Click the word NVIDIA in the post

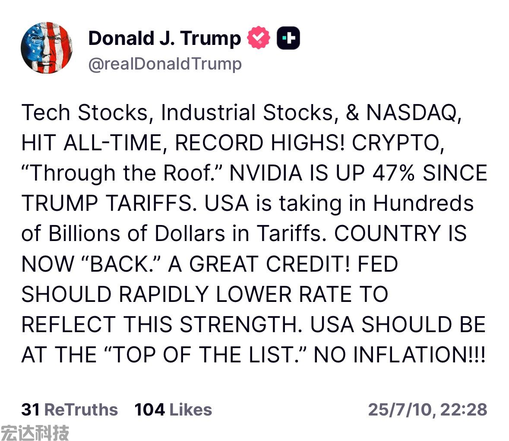tap(266, 173)
